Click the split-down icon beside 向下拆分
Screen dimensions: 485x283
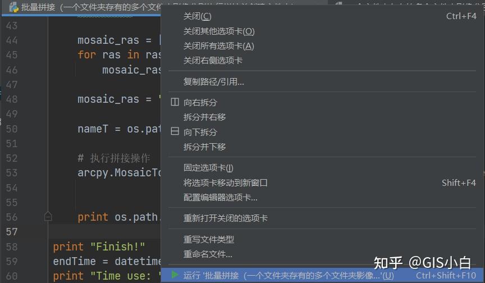[x=175, y=131]
